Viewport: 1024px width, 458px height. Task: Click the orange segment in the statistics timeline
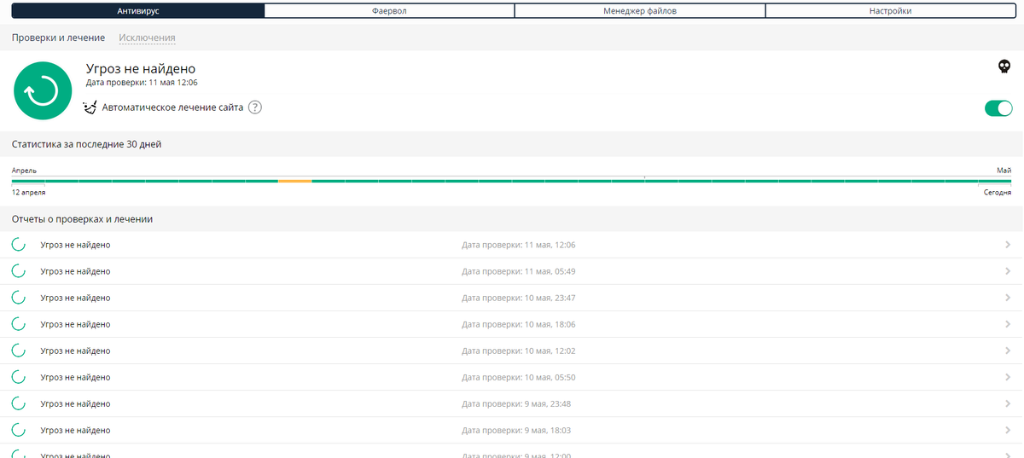(294, 181)
